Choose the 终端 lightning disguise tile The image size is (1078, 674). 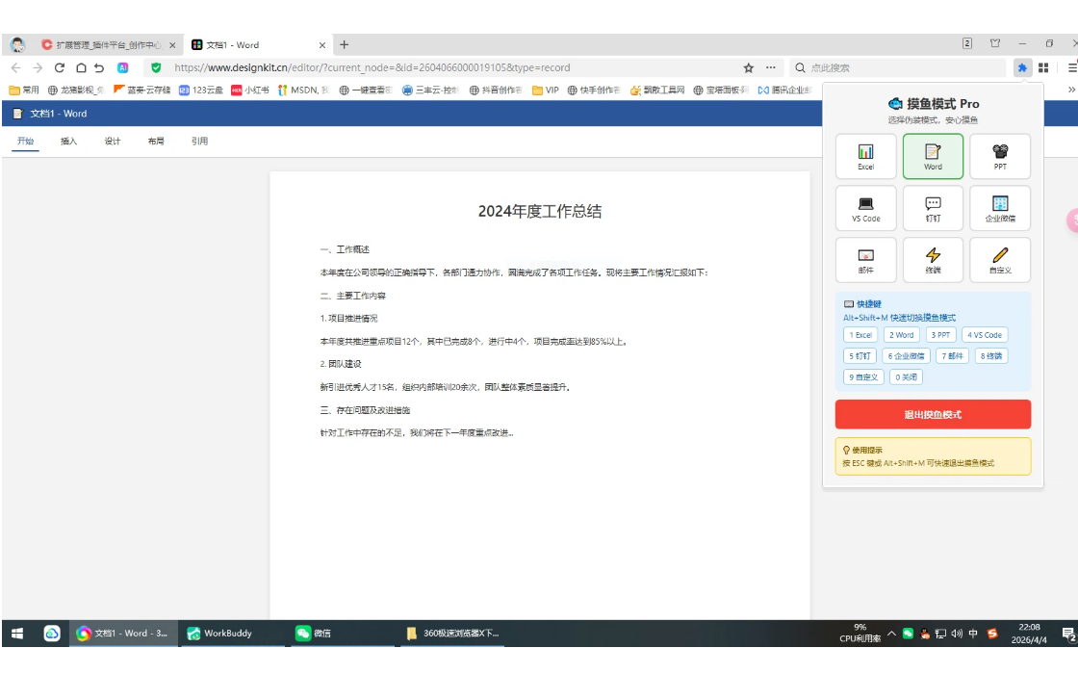(933, 260)
